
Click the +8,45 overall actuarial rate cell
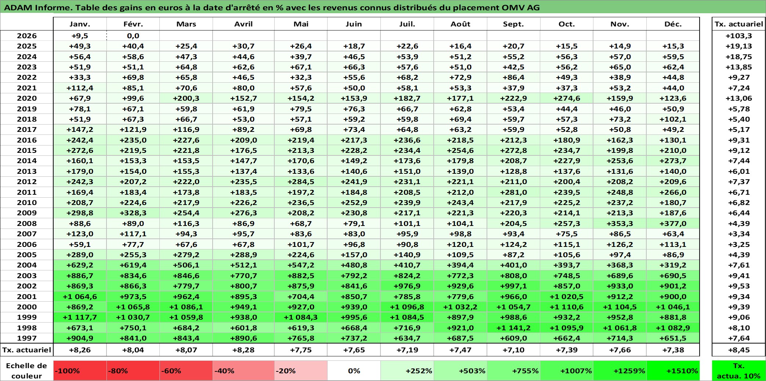(x=739, y=350)
